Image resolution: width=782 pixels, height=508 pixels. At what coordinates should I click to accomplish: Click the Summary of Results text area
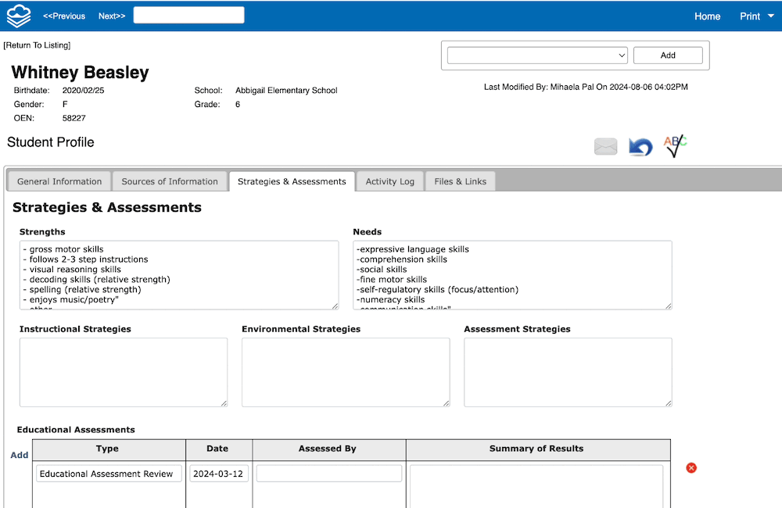536,487
